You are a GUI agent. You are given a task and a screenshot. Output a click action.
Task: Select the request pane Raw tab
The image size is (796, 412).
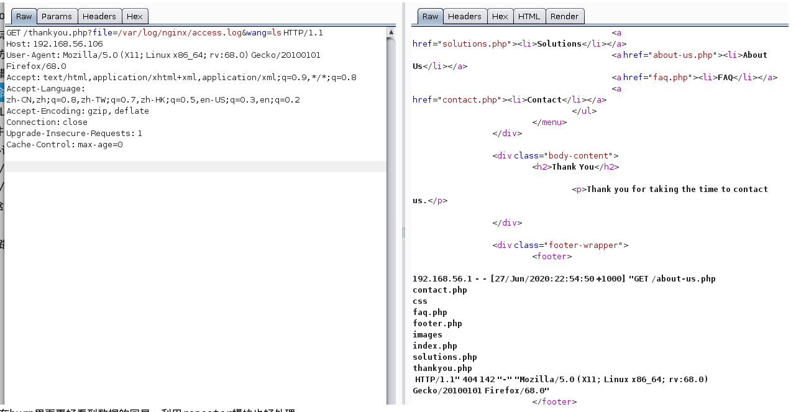coord(24,17)
